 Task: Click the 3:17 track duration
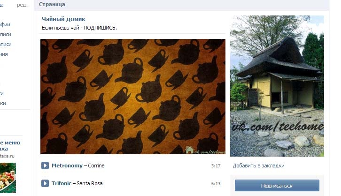click(216, 166)
